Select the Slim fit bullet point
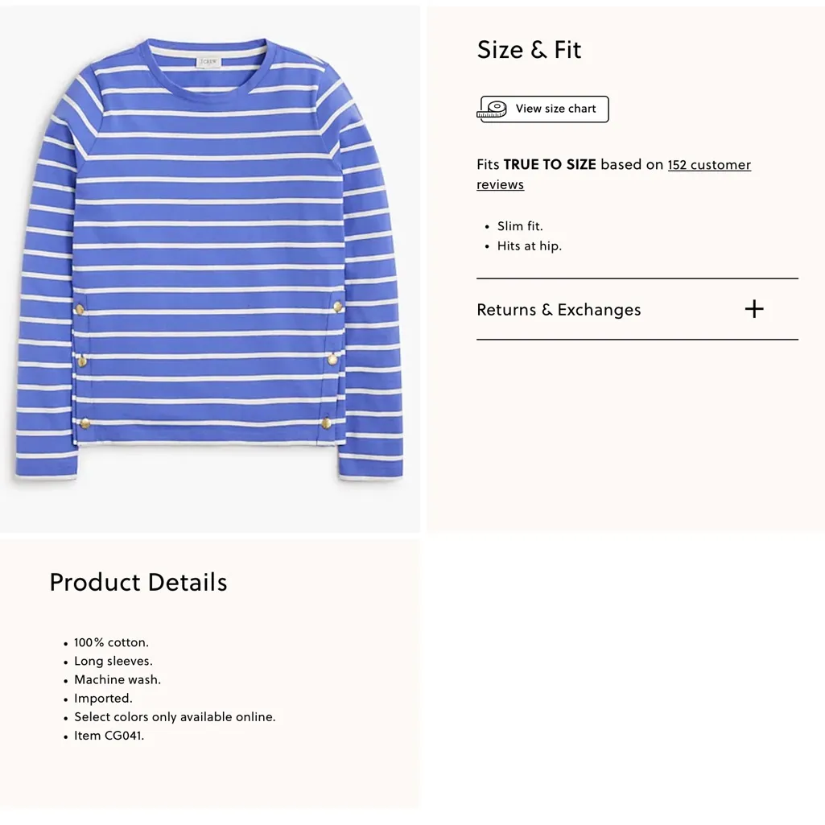The image size is (825, 825). (x=520, y=226)
